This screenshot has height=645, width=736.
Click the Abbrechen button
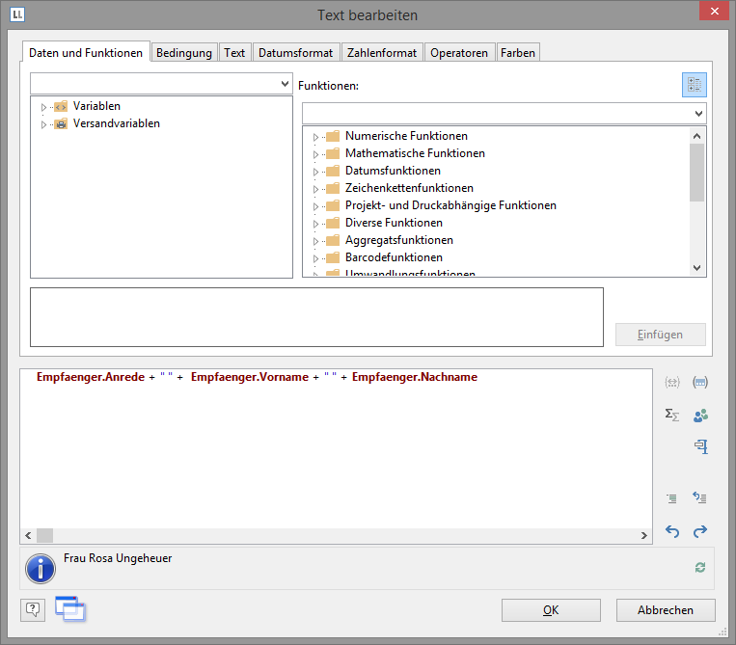tap(666, 610)
